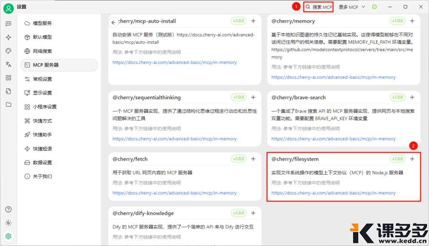Click v1.0.0 badge on @cherry/memory card
Viewport: 429px width, 246px height.
tap(398, 21)
